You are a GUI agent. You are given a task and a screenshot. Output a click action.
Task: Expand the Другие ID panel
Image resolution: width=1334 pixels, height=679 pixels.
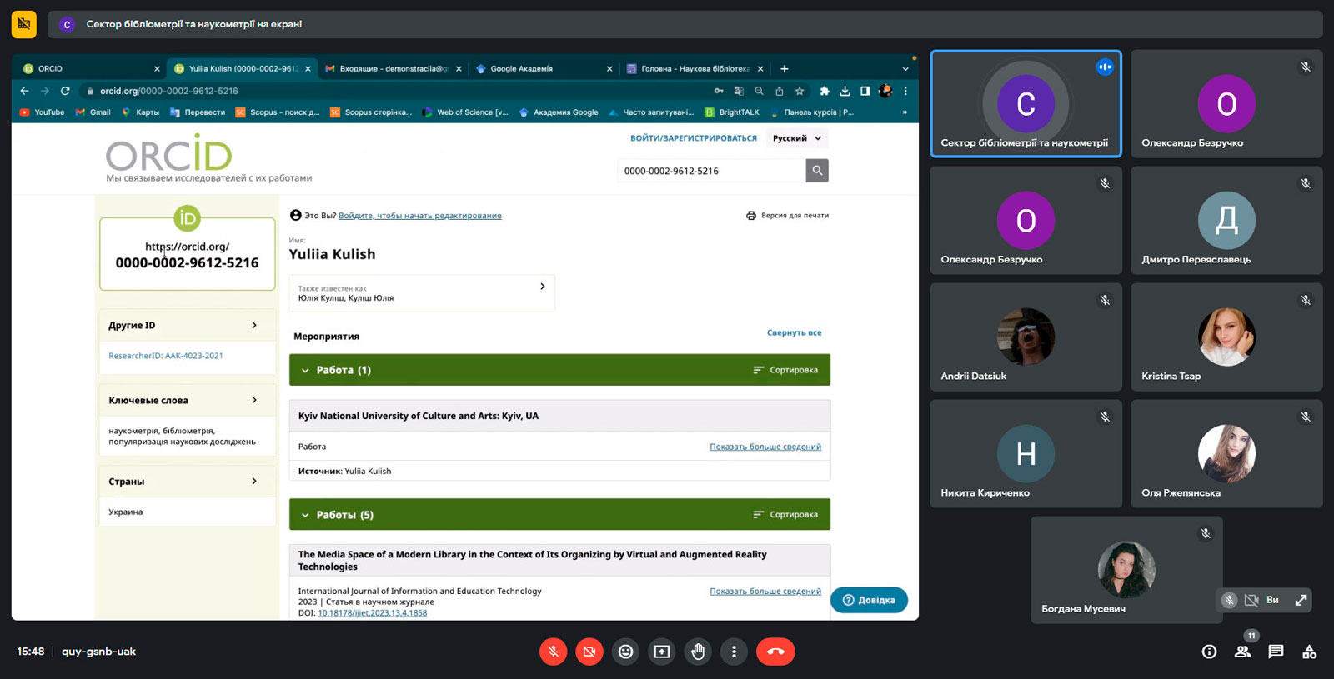click(x=254, y=326)
